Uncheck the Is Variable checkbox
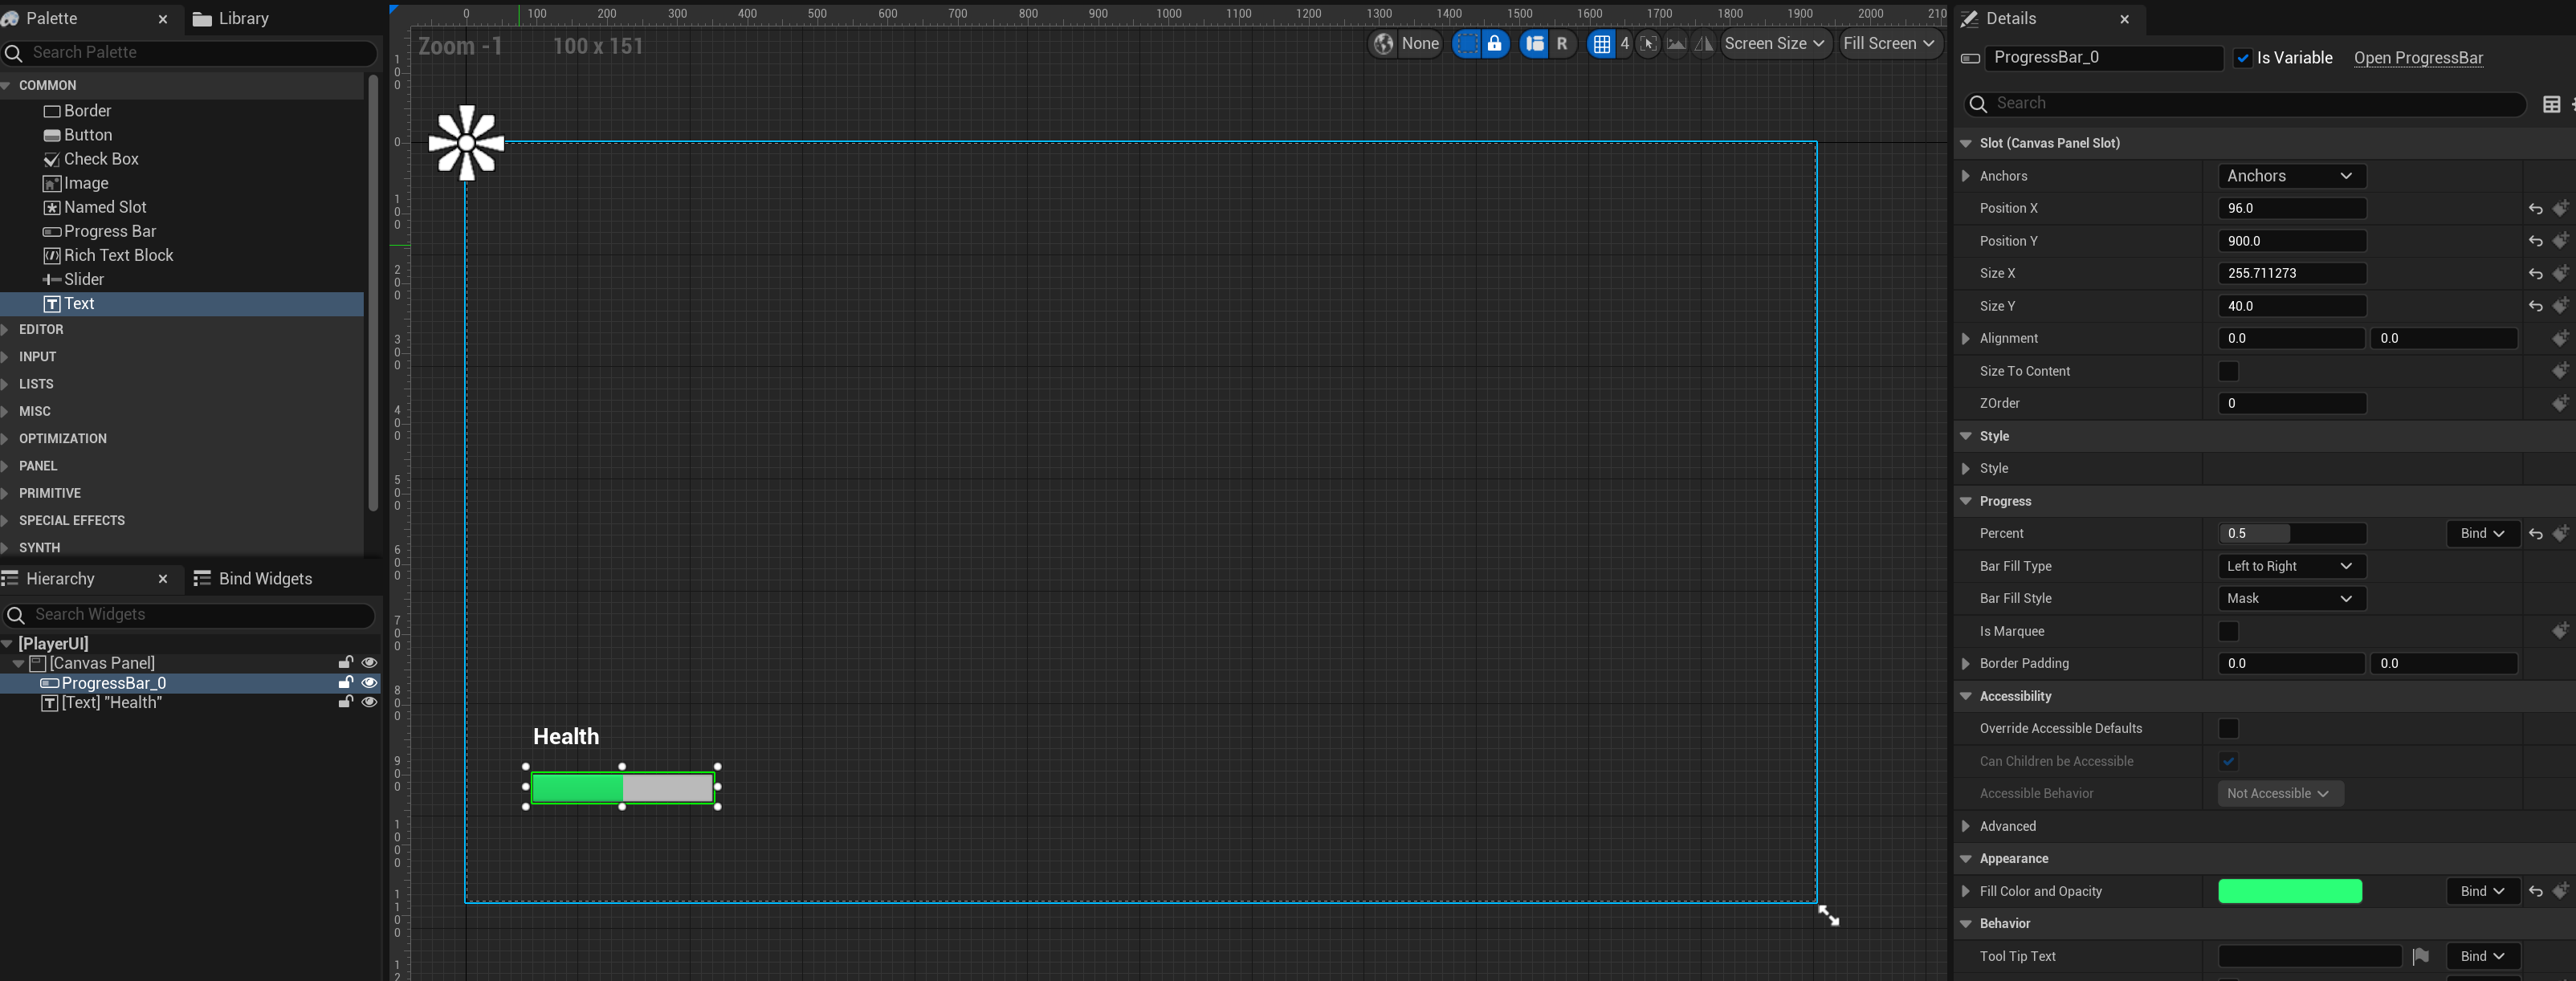The height and width of the screenshot is (981, 2576). (2242, 58)
